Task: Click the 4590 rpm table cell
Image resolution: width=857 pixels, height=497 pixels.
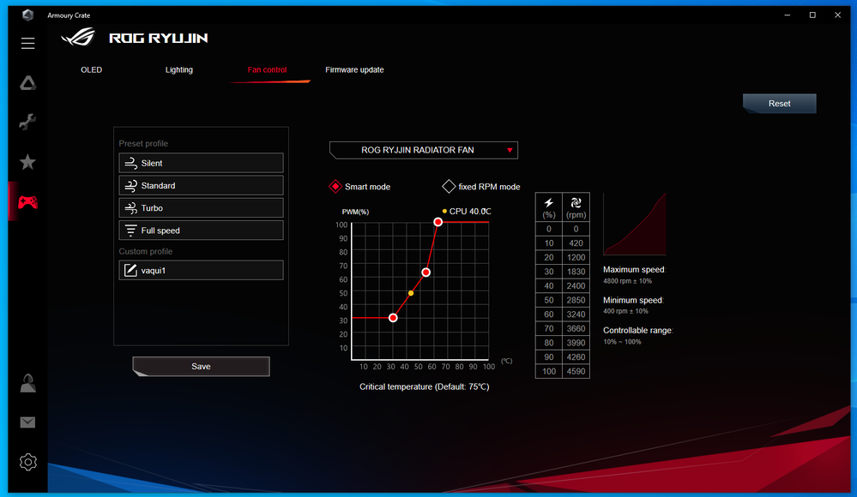Action: [576, 371]
